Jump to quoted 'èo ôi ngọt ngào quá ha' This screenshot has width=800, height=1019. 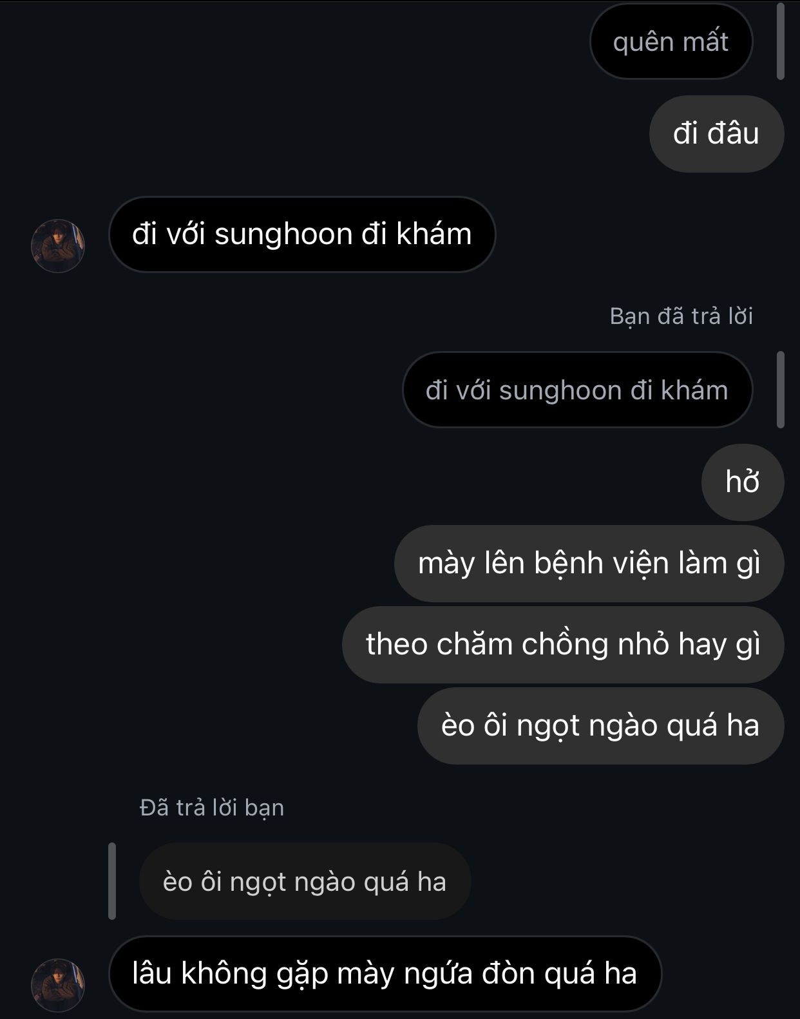point(305,881)
